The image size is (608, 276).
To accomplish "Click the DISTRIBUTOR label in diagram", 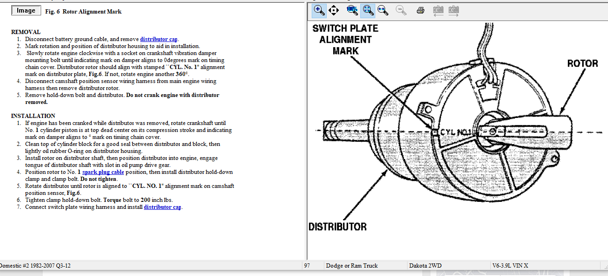I will 337,227.
